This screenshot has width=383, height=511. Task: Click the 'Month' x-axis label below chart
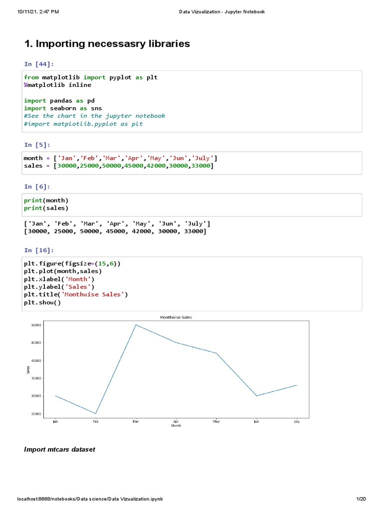pos(176,426)
